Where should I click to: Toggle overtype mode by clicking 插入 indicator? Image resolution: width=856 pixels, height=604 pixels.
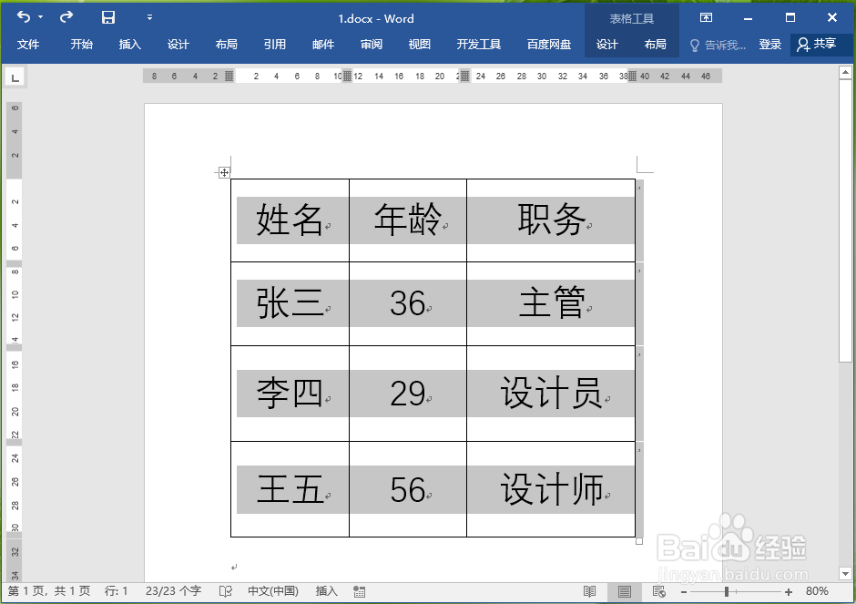[x=326, y=590]
